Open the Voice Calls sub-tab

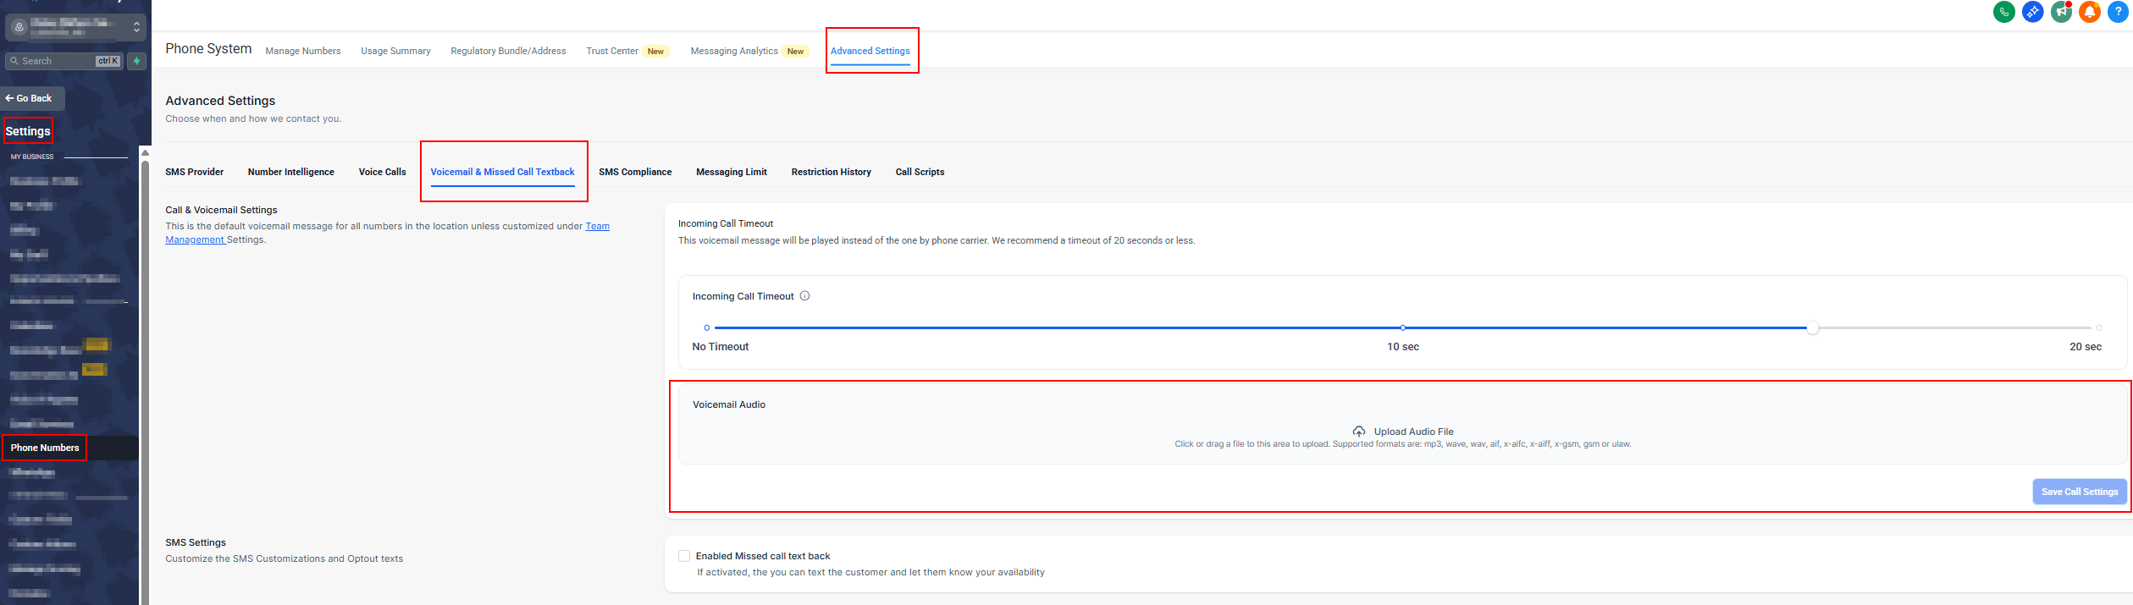(383, 172)
